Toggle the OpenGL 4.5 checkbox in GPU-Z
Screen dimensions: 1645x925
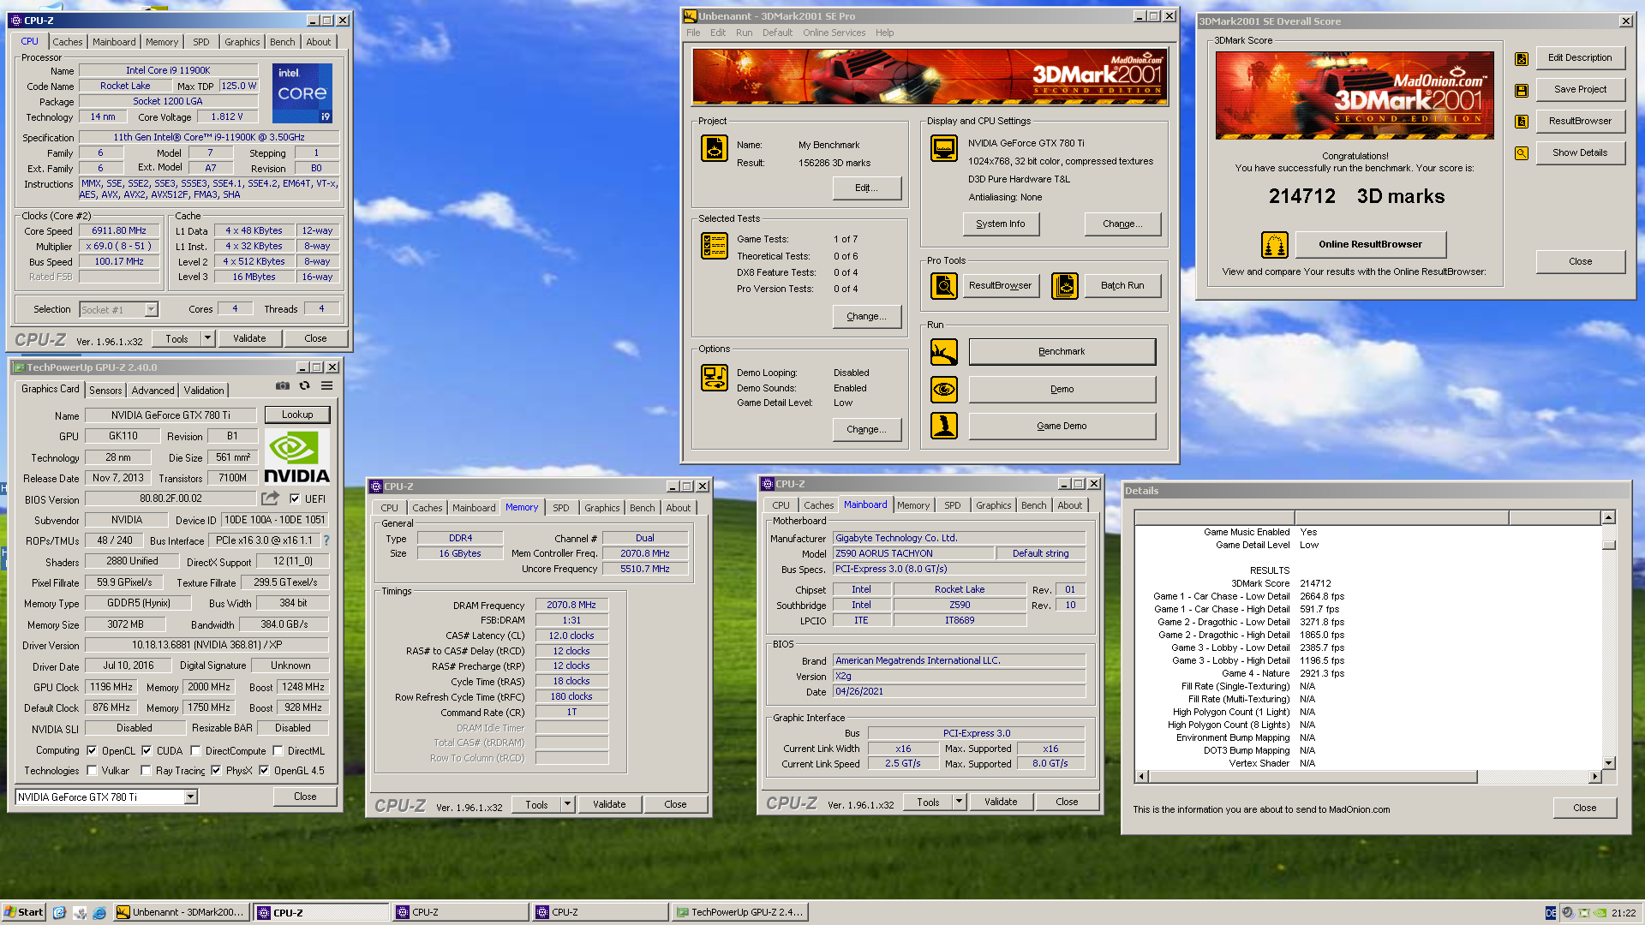coord(264,771)
